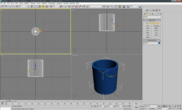The height and width of the screenshot is (110, 182).
Task: Click the Quick Render teapot icon
Action: coord(140,7)
